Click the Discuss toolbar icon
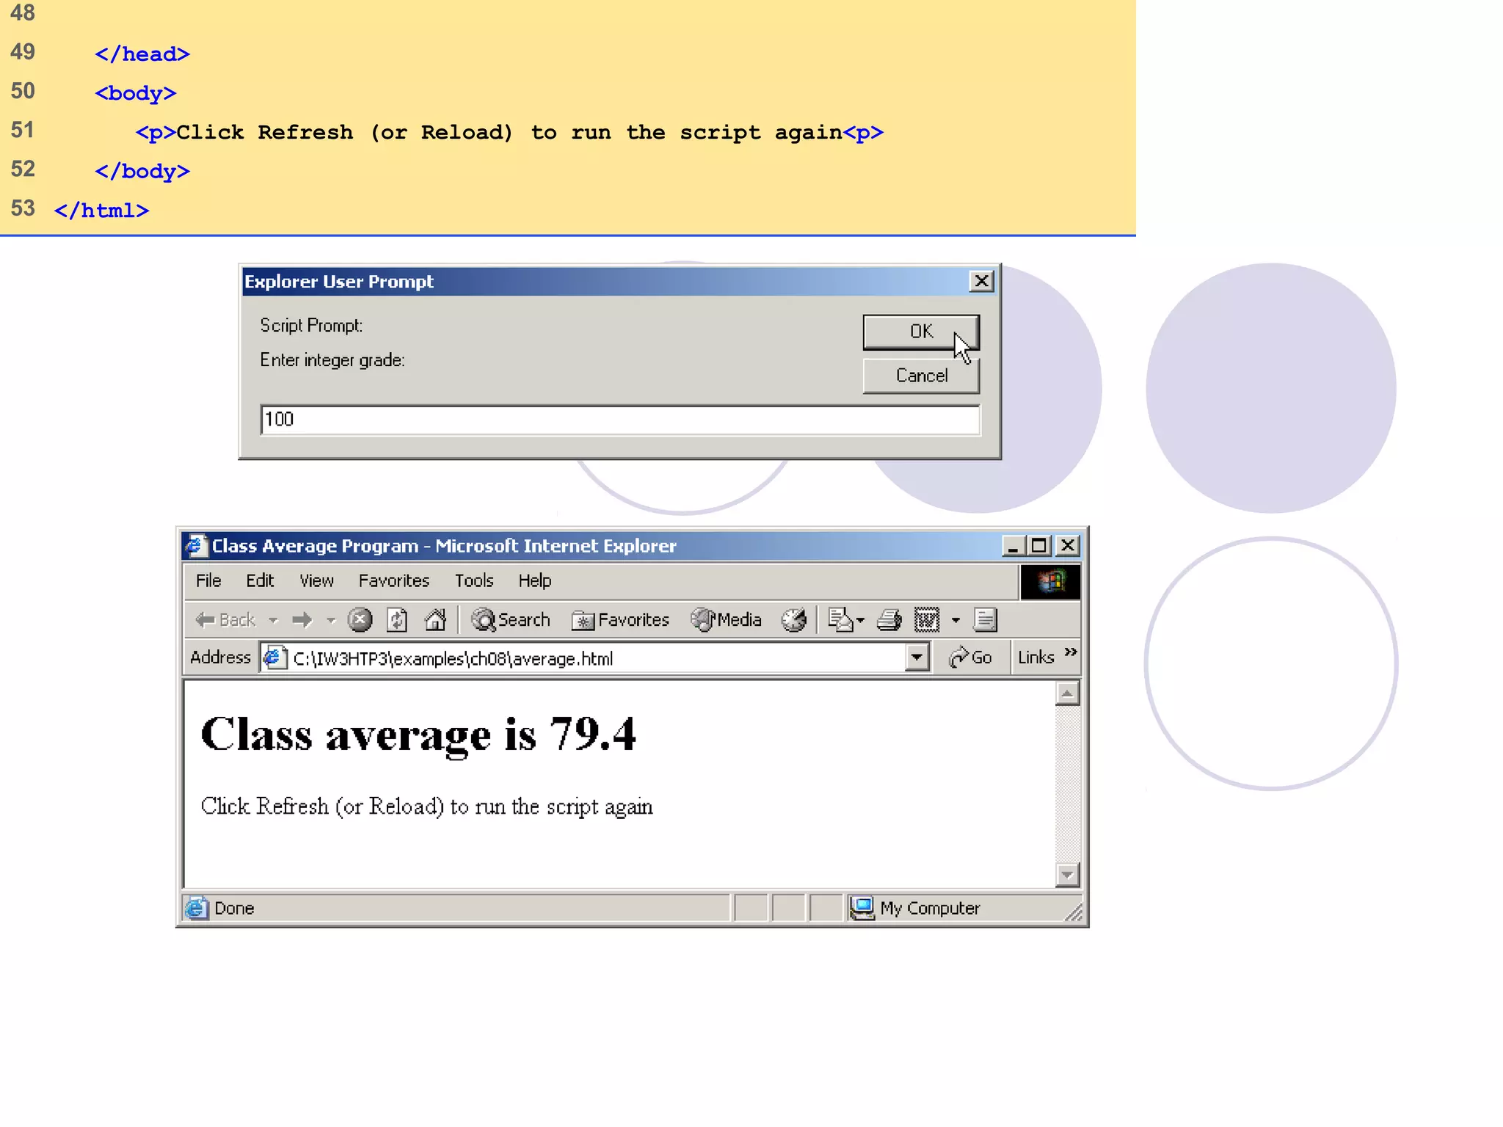Image resolution: width=1503 pixels, height=1127 pixels. tap(985, 620)
